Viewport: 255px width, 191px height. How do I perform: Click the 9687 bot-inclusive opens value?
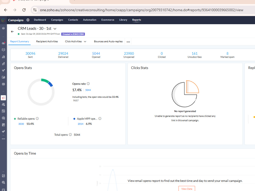pyautogui.click(x=76, y=101)
